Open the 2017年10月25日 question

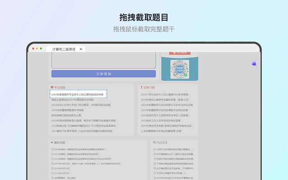87,164
